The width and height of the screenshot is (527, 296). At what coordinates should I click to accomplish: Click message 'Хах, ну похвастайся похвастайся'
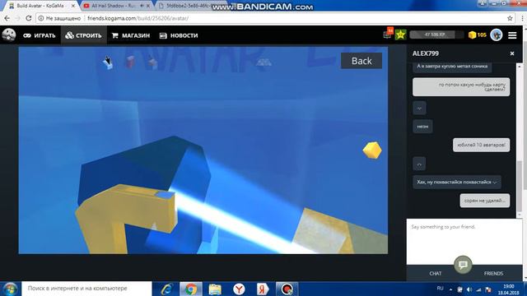click(457, 182)
